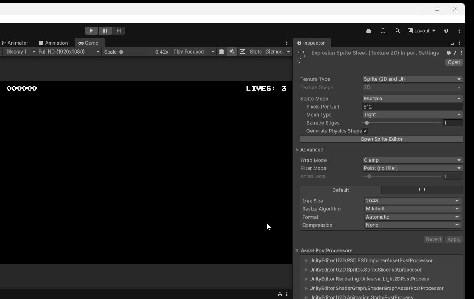The height and width of the screenshot is (299, 474).
Task: Open the Gizmos dropdown arrow
Action: [x=288, y=52]
